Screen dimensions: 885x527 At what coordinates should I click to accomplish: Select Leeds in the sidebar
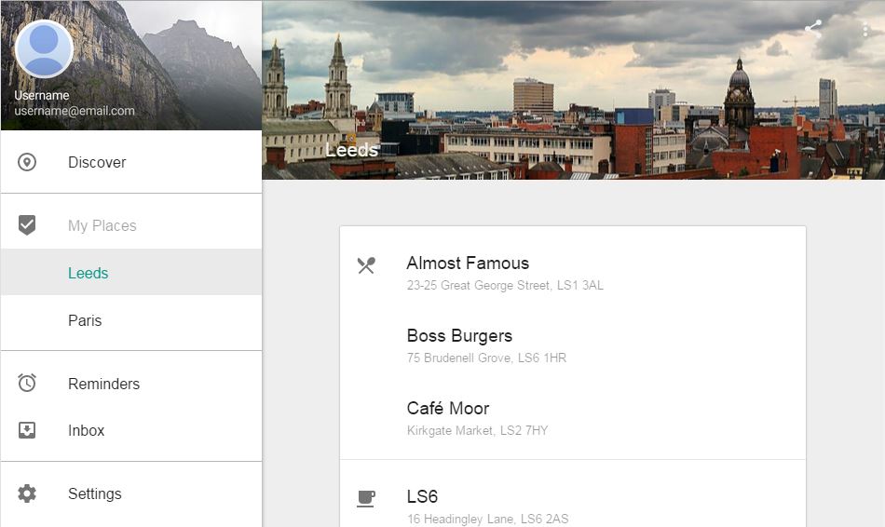pos(88,273)
